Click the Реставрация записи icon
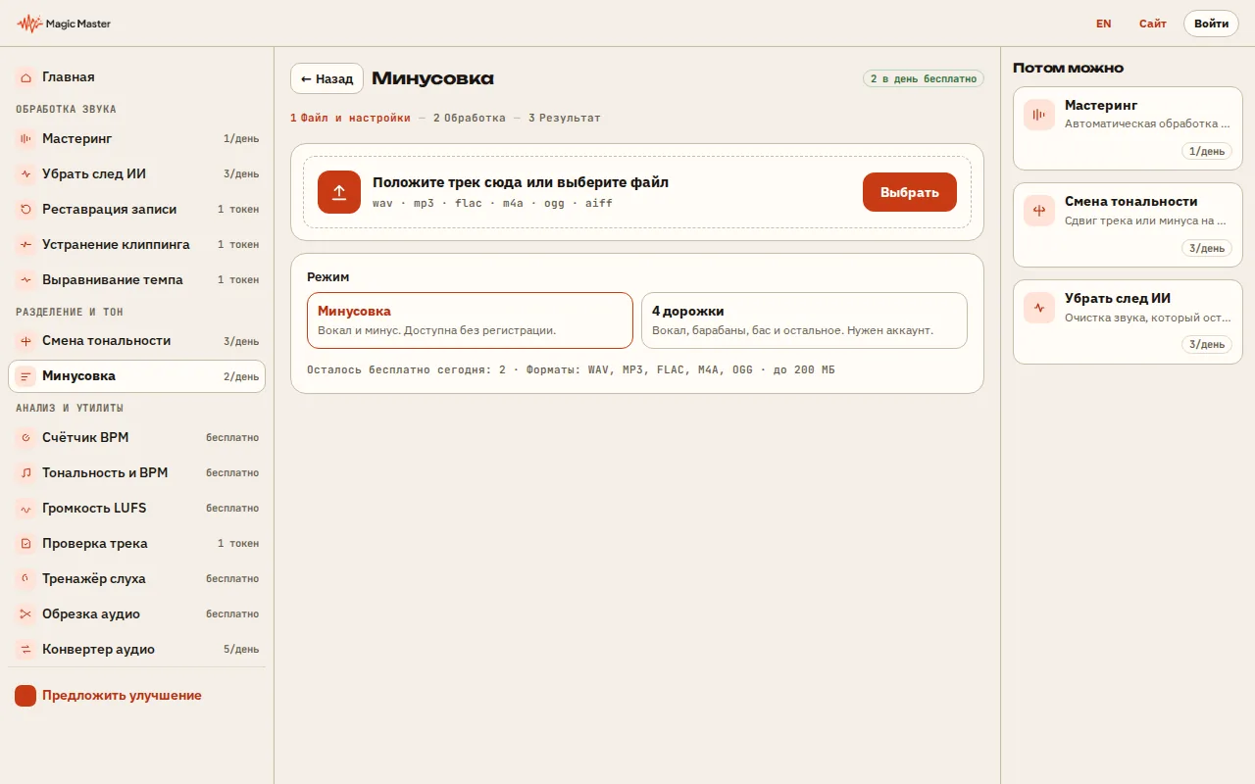 25,210
